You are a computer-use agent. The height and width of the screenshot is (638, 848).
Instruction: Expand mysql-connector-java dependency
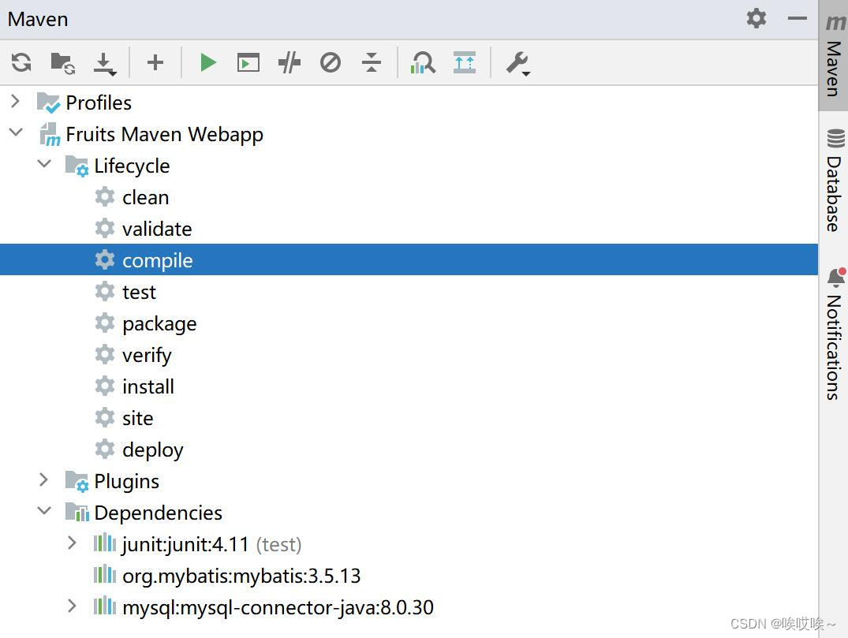(72, 606)
